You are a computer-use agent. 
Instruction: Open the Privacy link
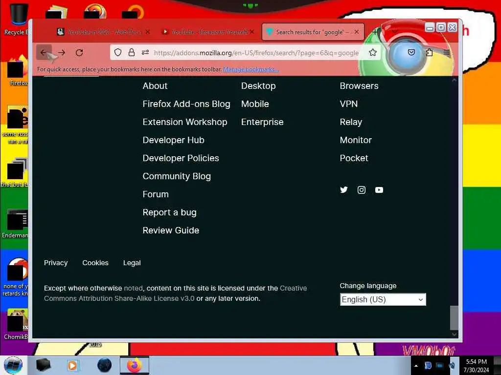[x=56, y=263]
